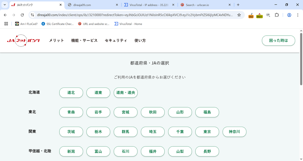Choose 山形 prefecture
This screenshot has height=161, width=303.
tap(180, 112)
